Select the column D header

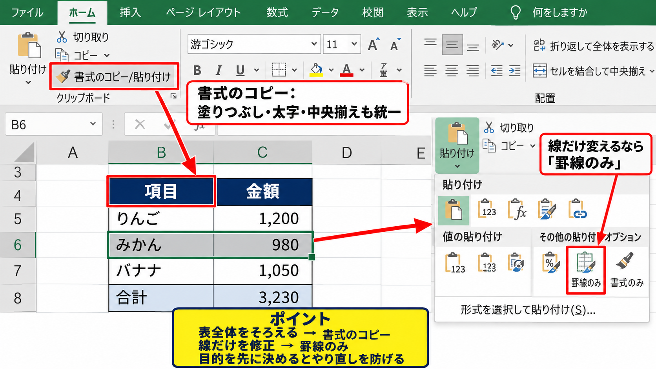pyautogui.click(x=346, y=152)
